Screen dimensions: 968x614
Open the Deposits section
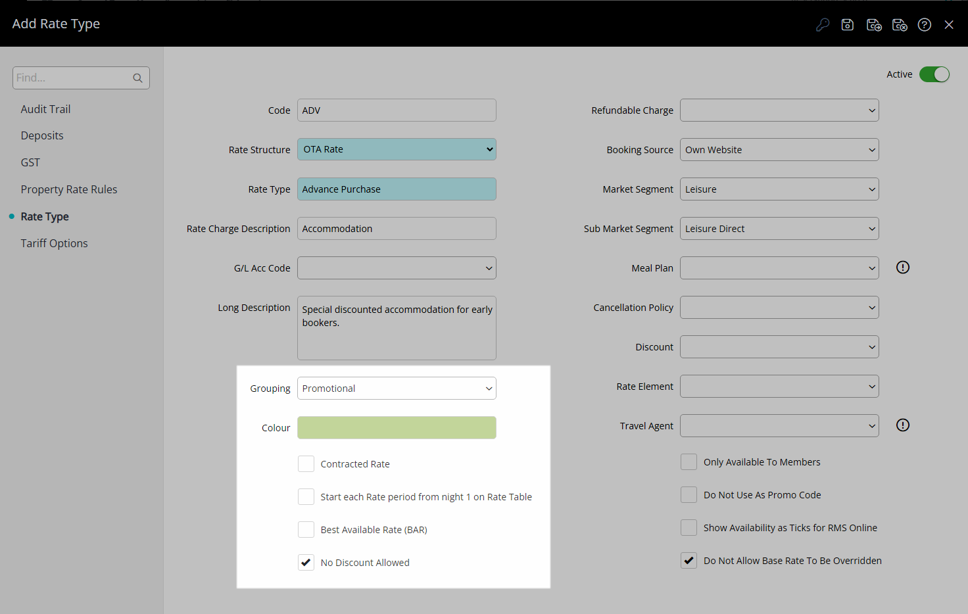pyautogui.click(x=42, y=135)
